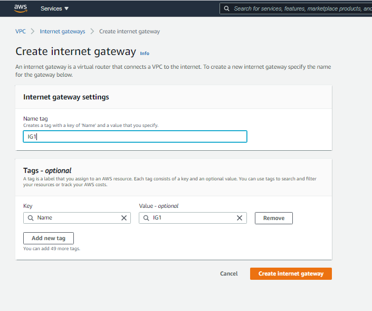
Task: Click the orange Create internet gateway button
Action: click(x=291, y=273)
